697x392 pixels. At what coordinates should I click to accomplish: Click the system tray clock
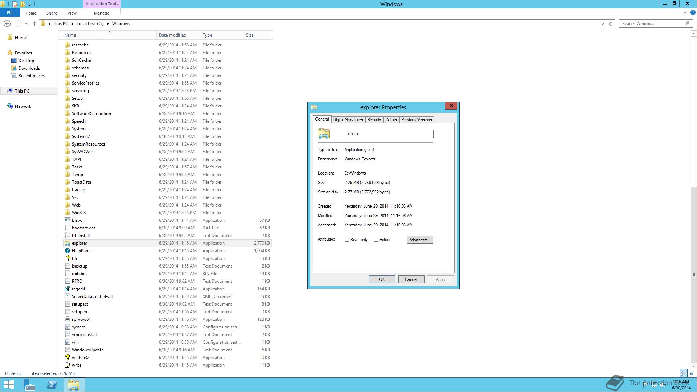[x=681, y=385]
